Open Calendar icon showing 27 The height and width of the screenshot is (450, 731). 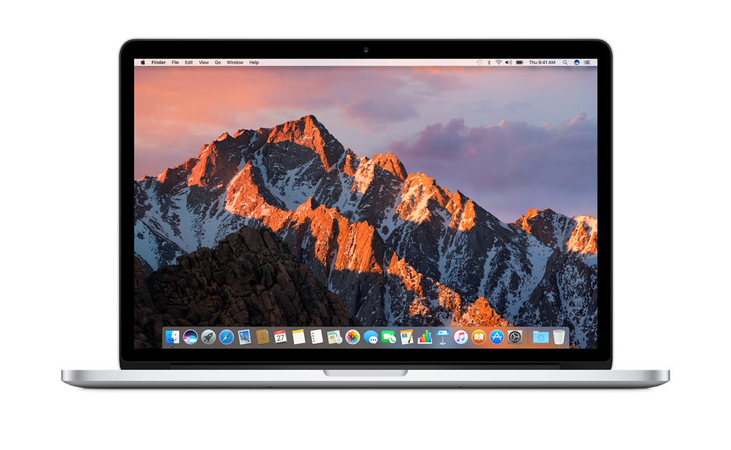(280, 336)
